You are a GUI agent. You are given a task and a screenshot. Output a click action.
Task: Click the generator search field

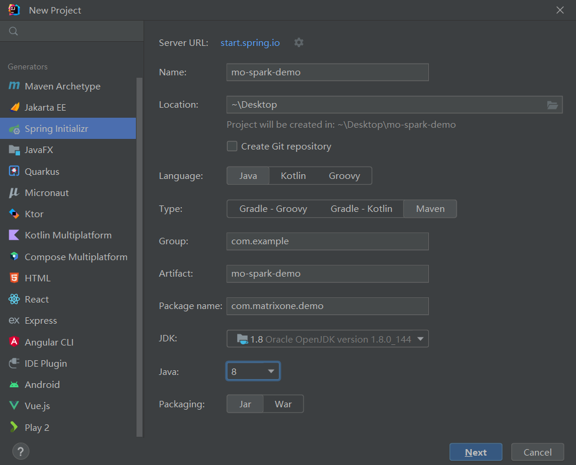pyautogui.click(x=72, y=31)
